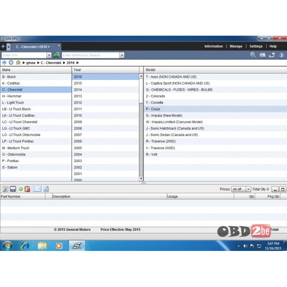Open the Windows Start button
Screen dimensions: 287x287
coord(7,246)
